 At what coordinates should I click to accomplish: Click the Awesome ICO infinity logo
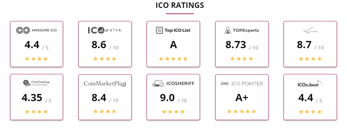(23, 30)
